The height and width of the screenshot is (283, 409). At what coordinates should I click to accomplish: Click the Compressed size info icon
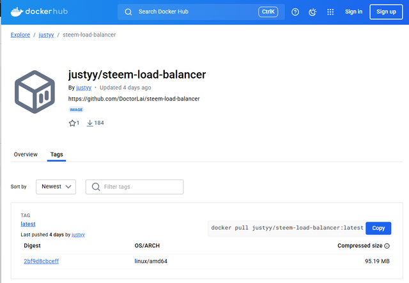(x=387, y=246)
